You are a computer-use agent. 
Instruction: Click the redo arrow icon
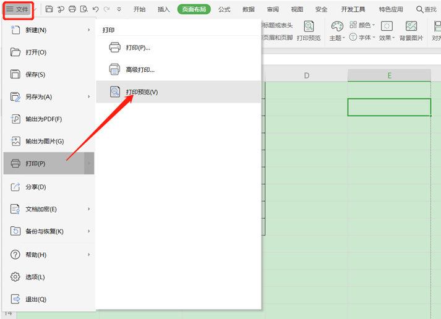point(106,9)
